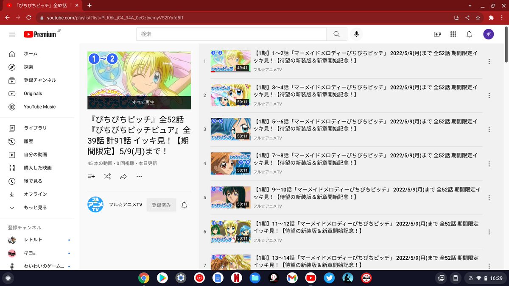Open options for video 11〜12話
Image resolution: width=509 pixels, height=286 pixels.
pyautogui.click(x=489, y=232)
